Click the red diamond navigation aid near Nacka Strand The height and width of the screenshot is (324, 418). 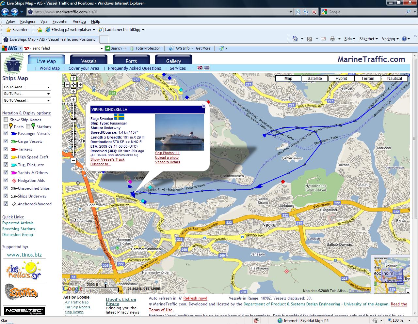click(x=283, y=182)
